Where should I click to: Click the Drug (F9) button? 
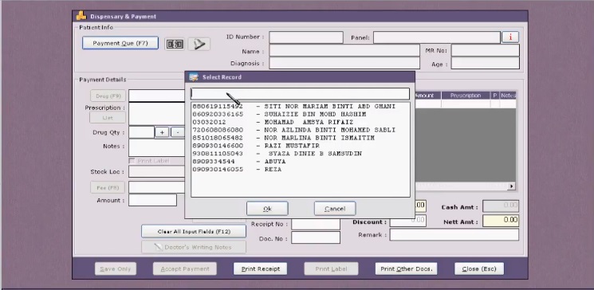(108, 96)
